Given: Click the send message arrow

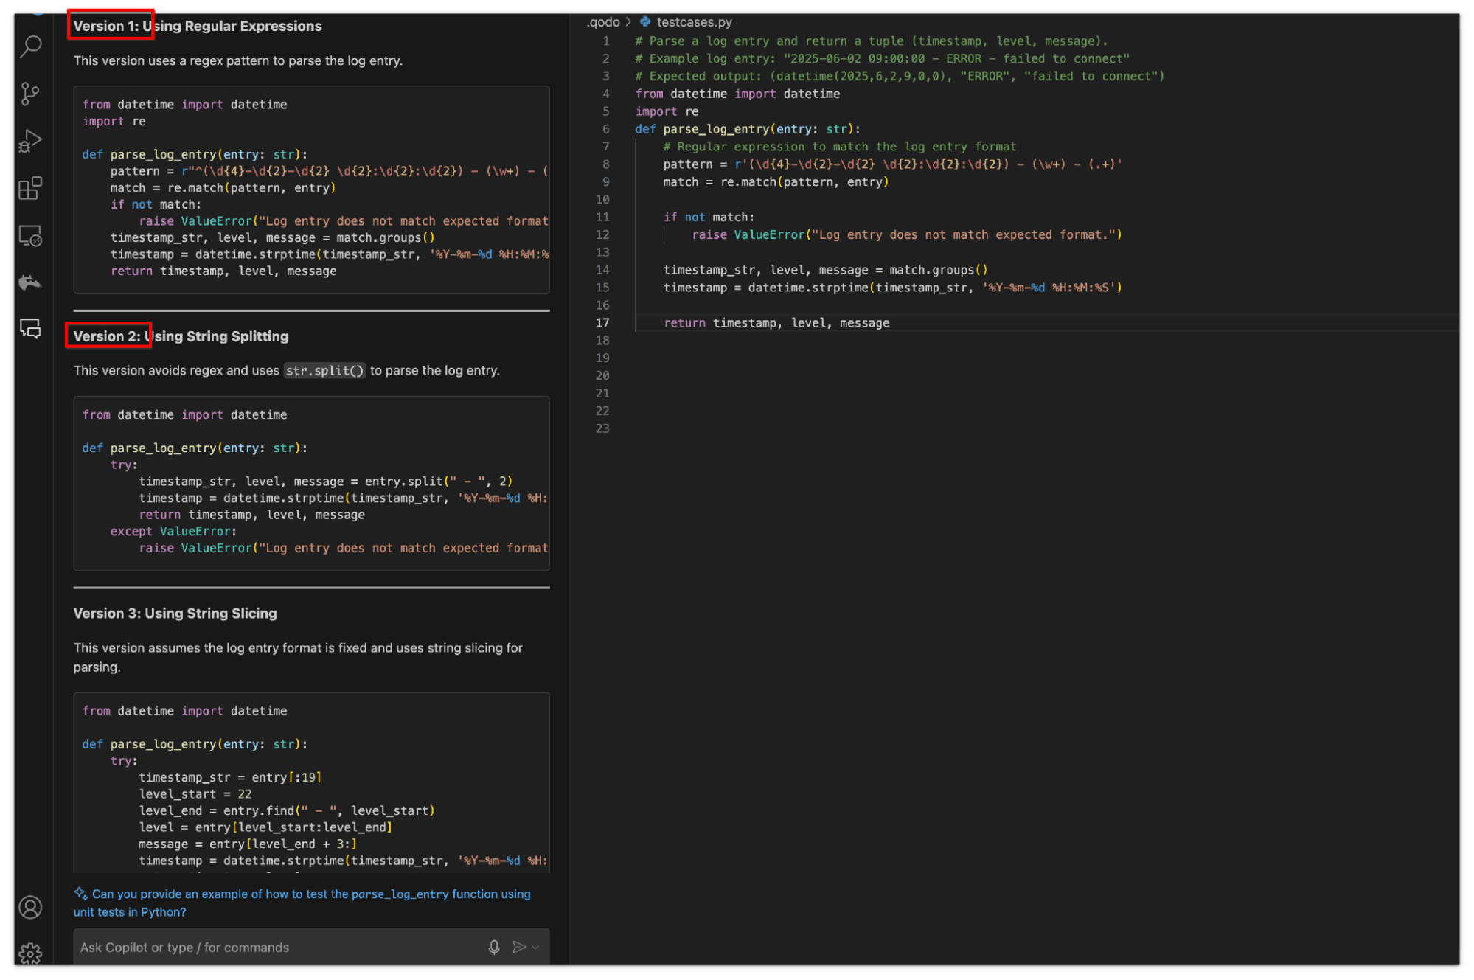Looking at the screenshot, I should point(519,947).
